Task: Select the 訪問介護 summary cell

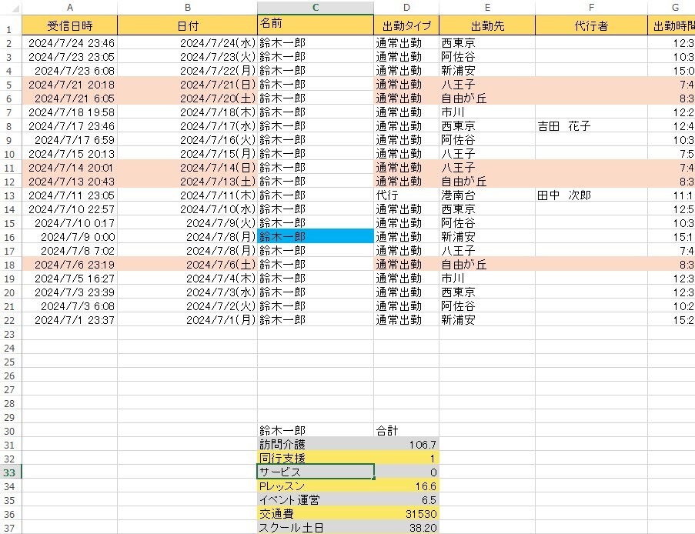Action: (315, 444)
